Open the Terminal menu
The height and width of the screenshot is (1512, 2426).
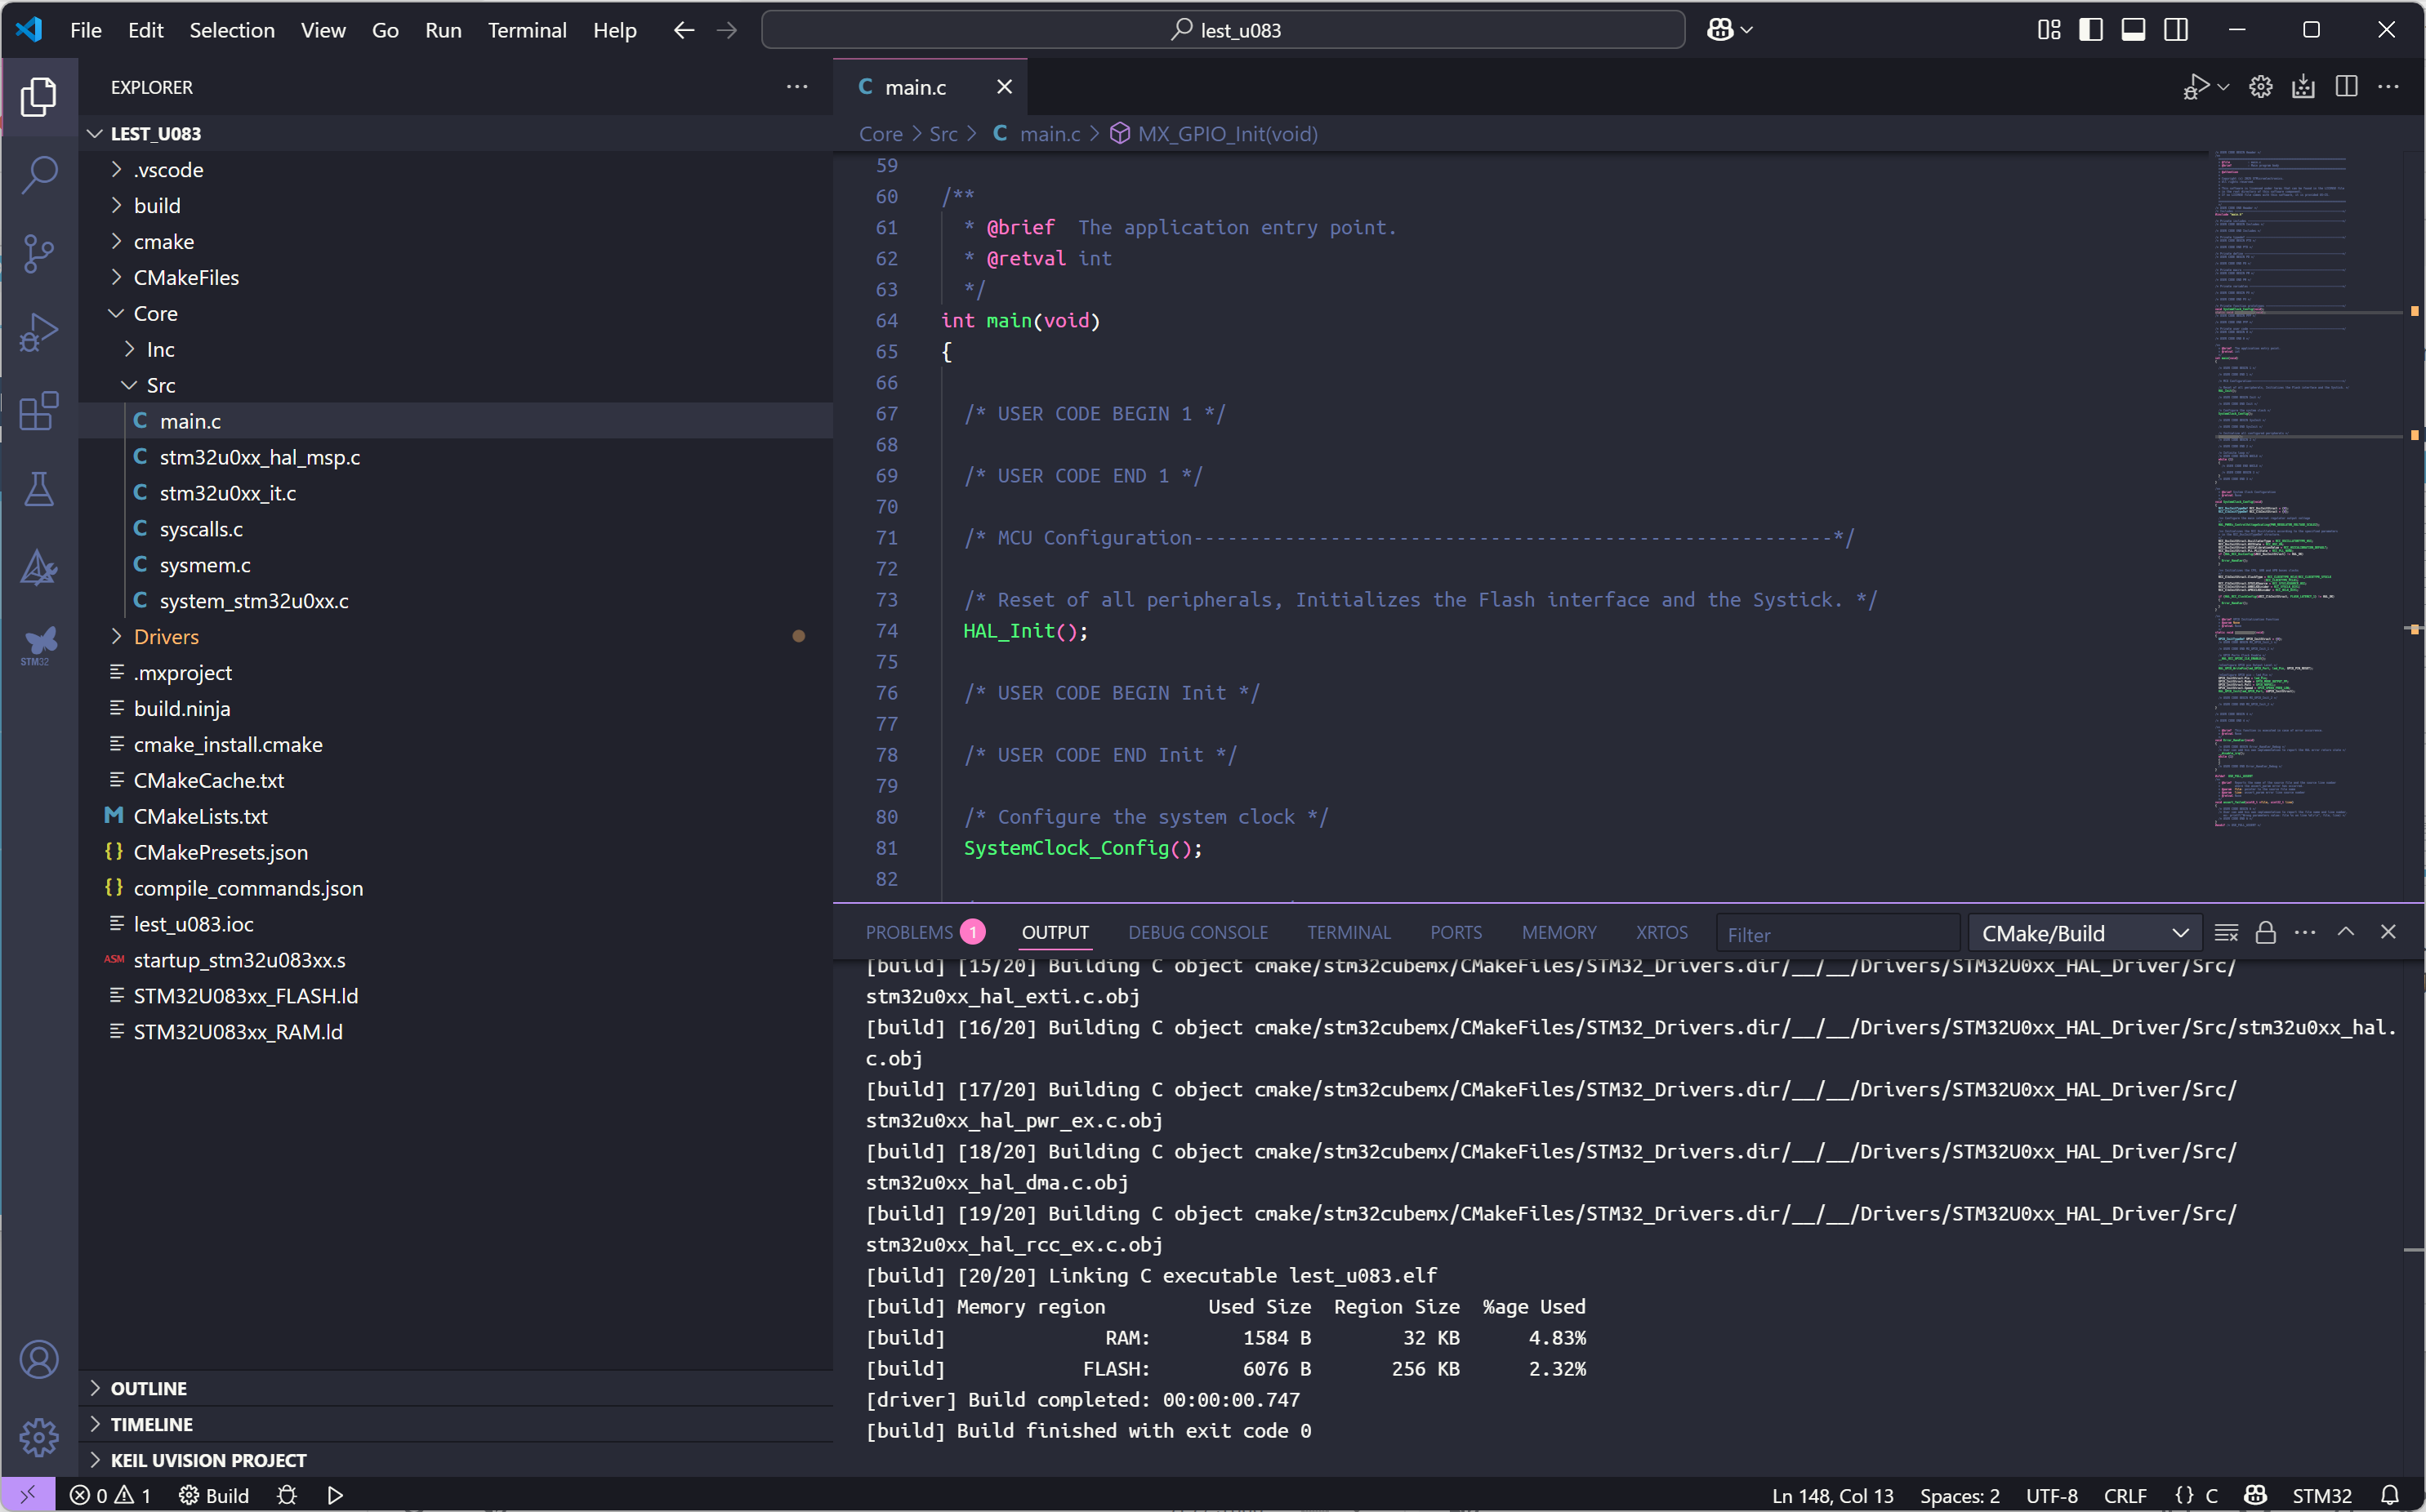527,29
